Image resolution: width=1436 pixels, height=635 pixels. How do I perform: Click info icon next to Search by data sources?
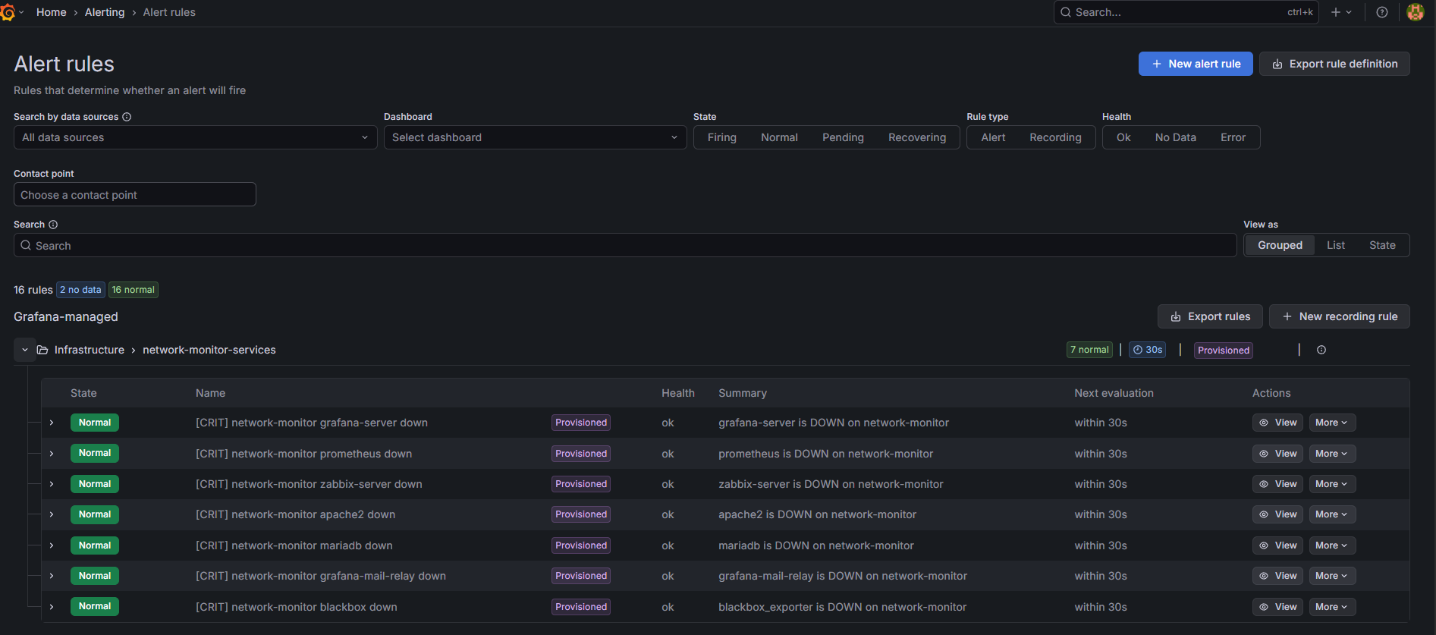click(127, 117)
